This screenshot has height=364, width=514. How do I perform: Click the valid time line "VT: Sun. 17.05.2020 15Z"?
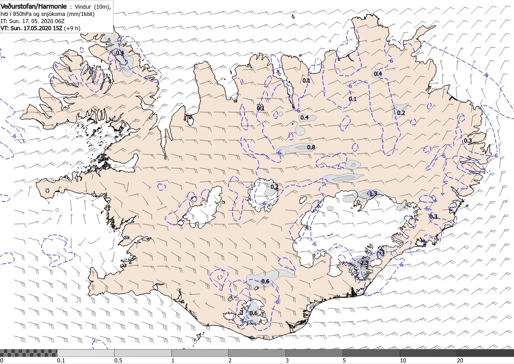[x=31, y=28]
